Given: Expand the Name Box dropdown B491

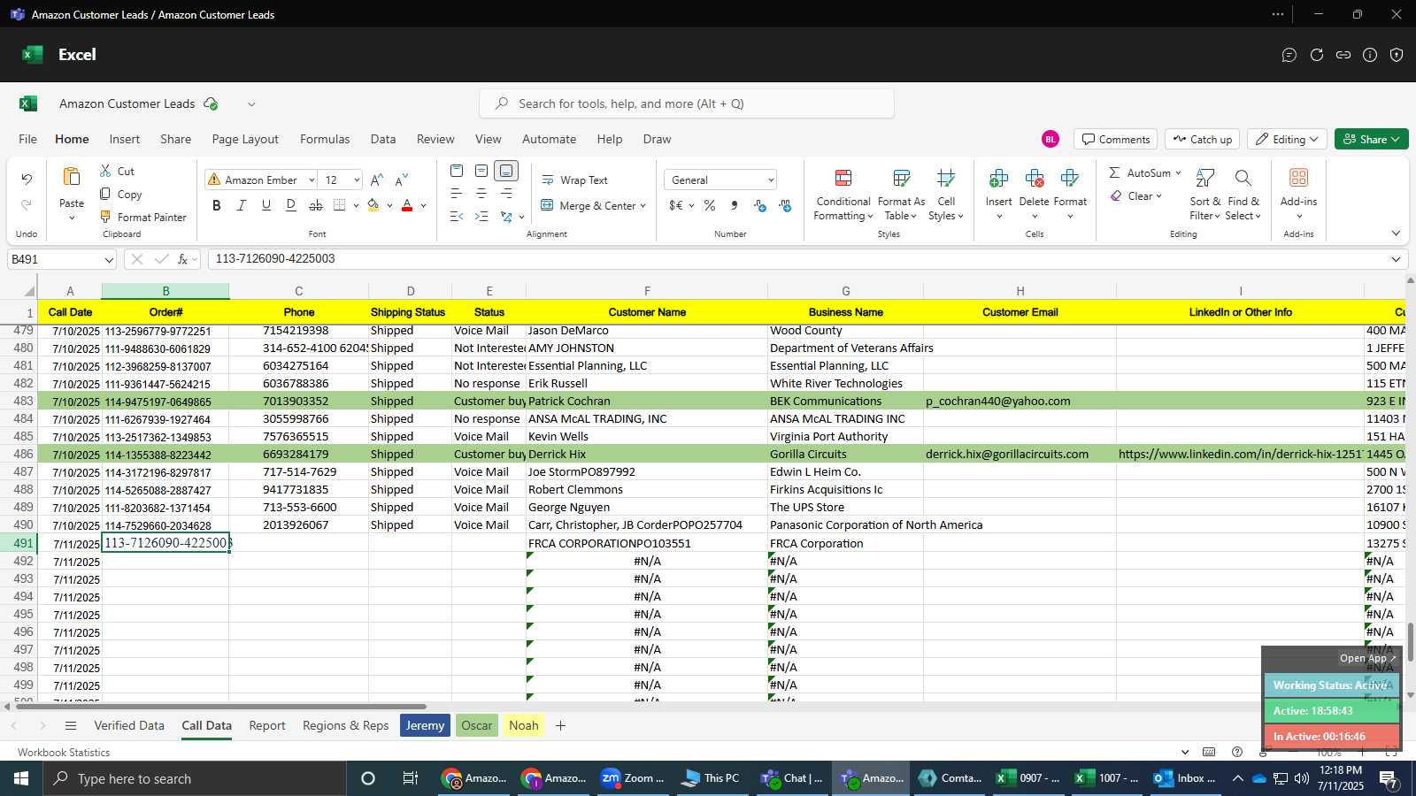Looking at the screenshot, I should (109, 259).
